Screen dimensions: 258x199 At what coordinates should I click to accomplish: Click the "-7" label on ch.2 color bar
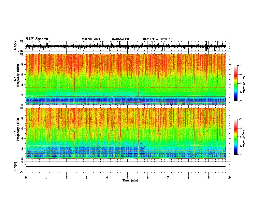tap(240, 155)
